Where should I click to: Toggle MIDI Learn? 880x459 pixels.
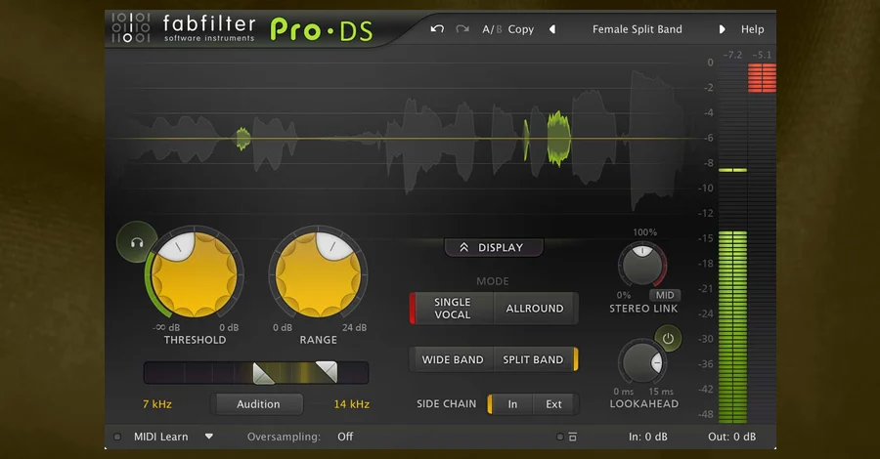pyautogui.click(x=160, y=437)
